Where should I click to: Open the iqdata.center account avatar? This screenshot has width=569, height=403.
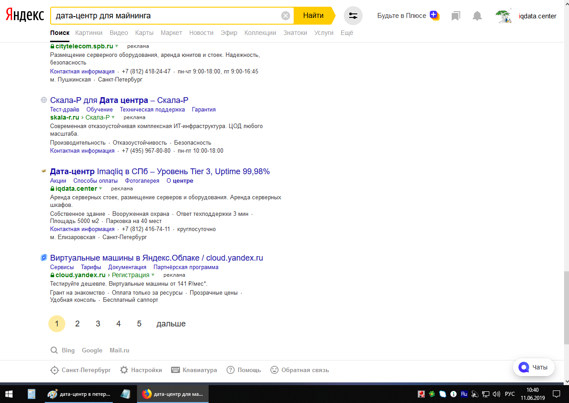pyautogui.click(x=505, y=16)
